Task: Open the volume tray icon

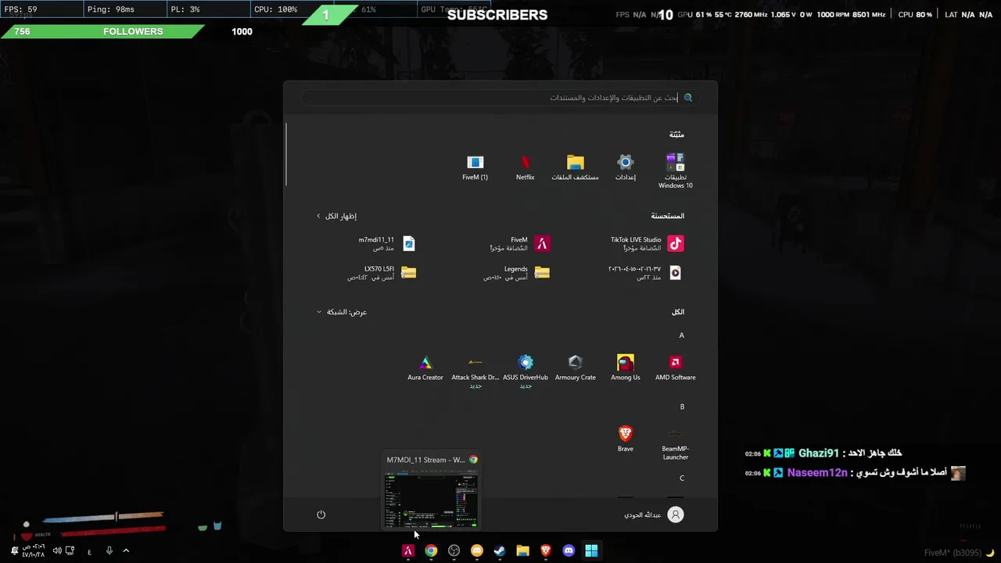Action: pyautogui.click(x=56, y=550)
